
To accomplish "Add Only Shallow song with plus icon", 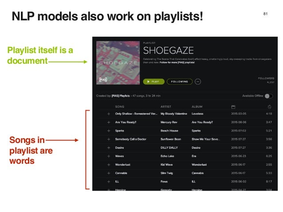I will (109, 114).
